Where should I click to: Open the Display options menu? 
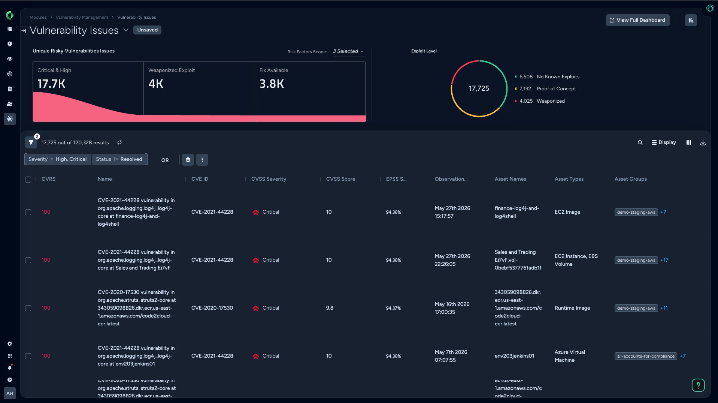pyautogui.click(x=664, y=142)
